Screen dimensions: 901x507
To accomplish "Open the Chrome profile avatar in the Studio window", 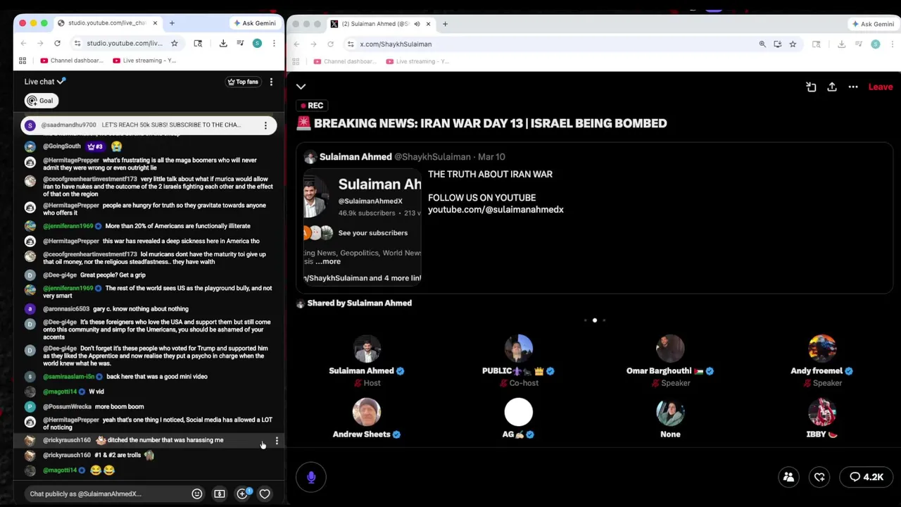I will [x=257, y=43].
